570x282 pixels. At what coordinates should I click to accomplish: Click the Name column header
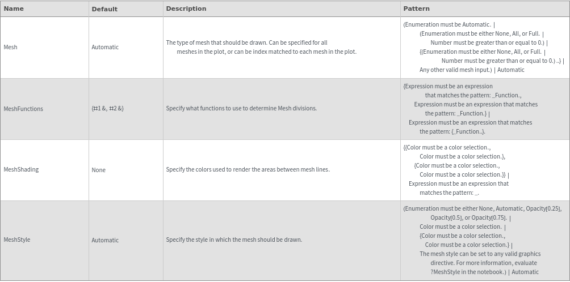point(14,8)
